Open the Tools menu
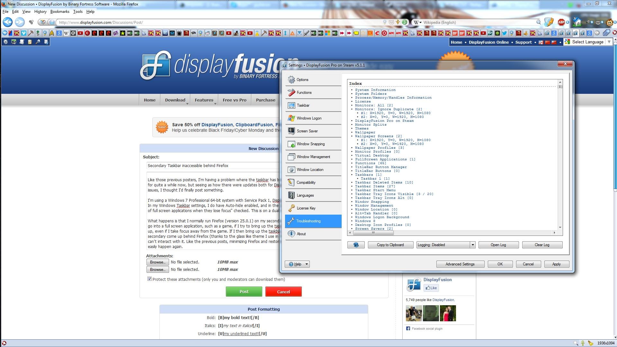 pyautogui.click(x=78, y=12)
